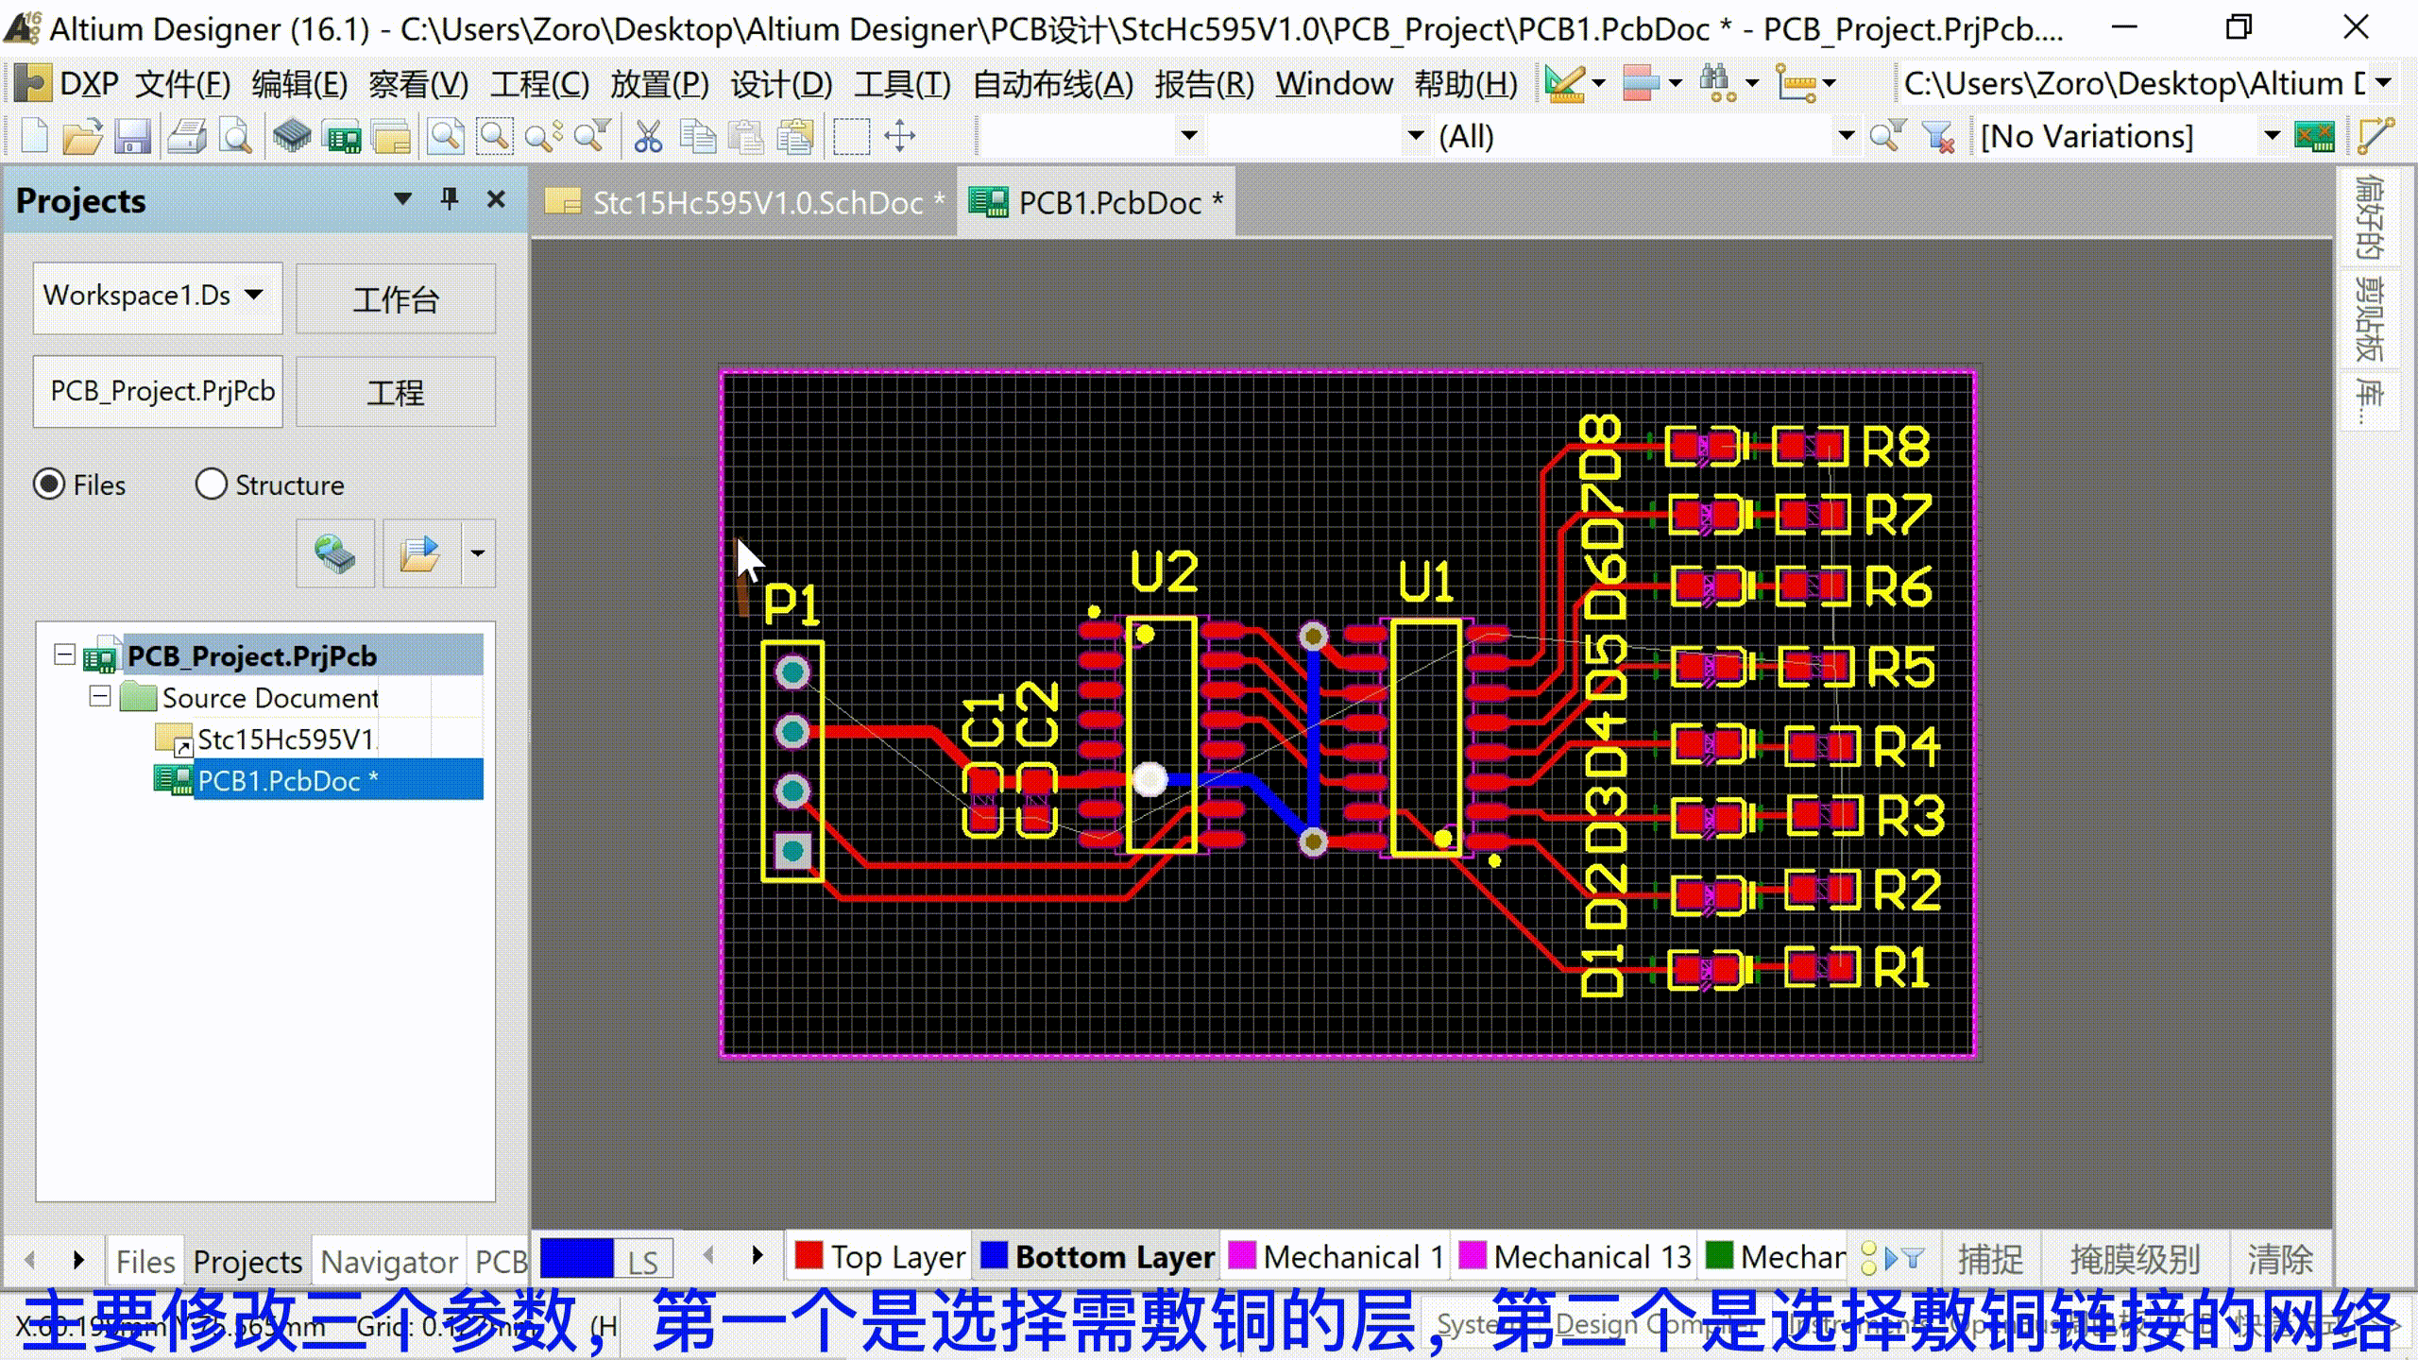The image size is (2418, 1360).
Task: Click the blue current layer color swatch
Action: 576,1259
